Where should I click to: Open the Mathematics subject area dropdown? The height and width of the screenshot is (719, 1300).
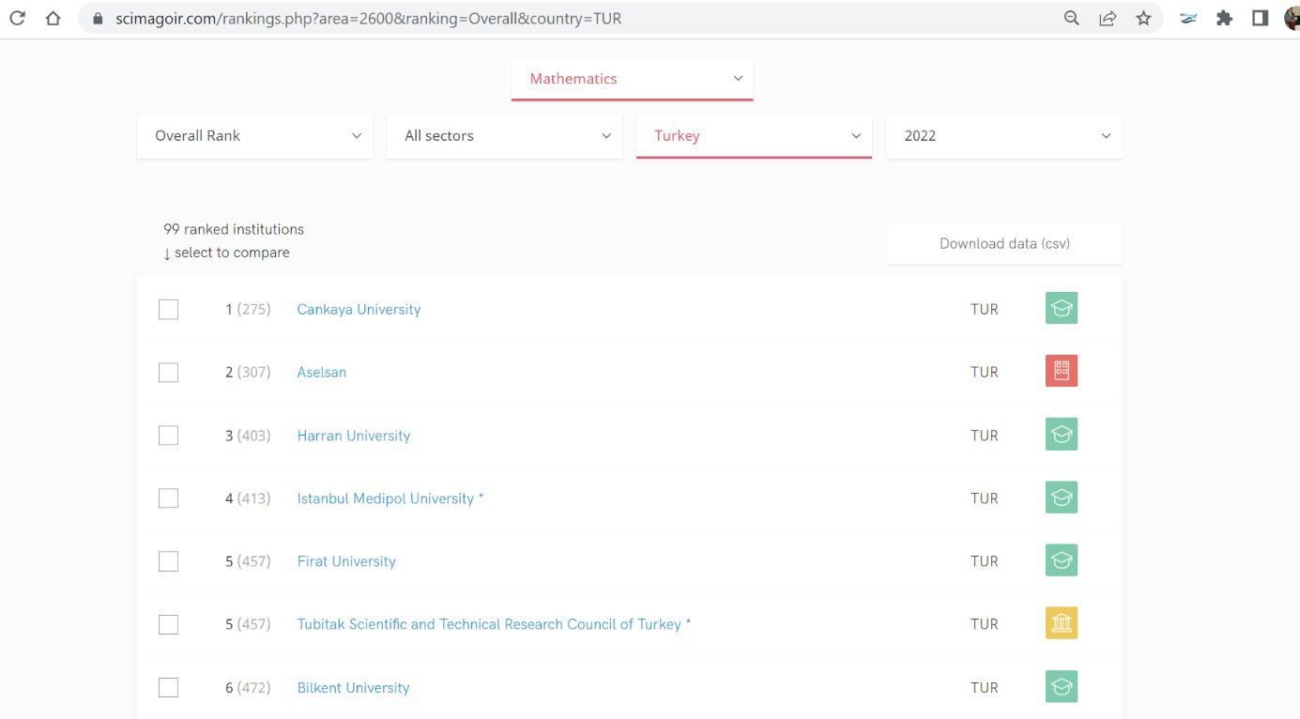click(632, 79)
